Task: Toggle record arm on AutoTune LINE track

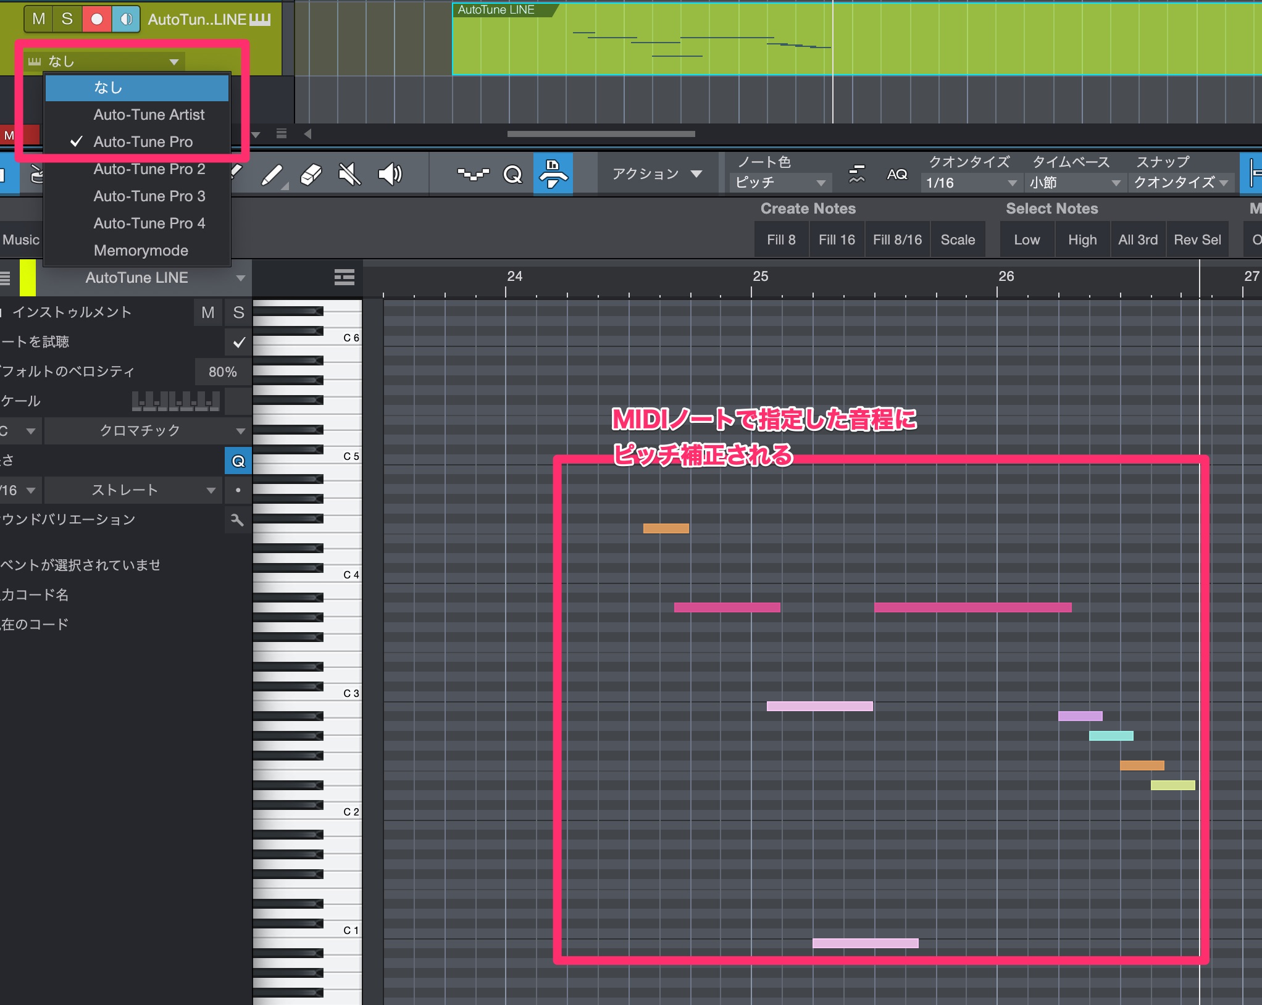Action: coord(96,19)
